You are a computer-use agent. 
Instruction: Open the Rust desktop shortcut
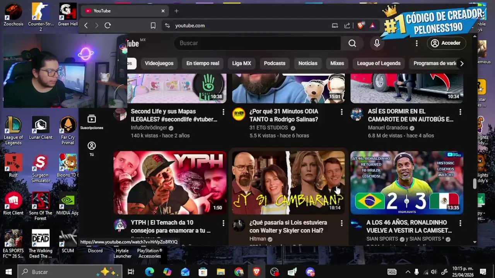click(x=14, y=166)
